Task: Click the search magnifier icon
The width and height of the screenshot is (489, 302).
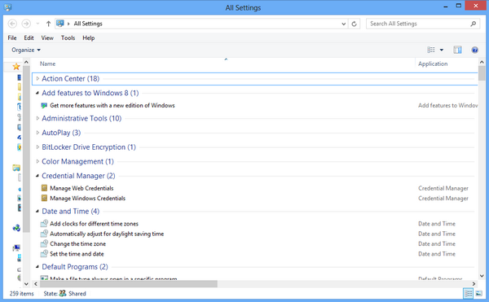Action: click(x=473, y=24)
